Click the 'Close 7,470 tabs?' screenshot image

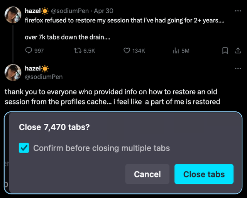(x=123, y=153)
